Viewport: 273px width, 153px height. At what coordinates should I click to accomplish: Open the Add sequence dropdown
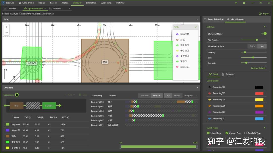coord(70,95)
